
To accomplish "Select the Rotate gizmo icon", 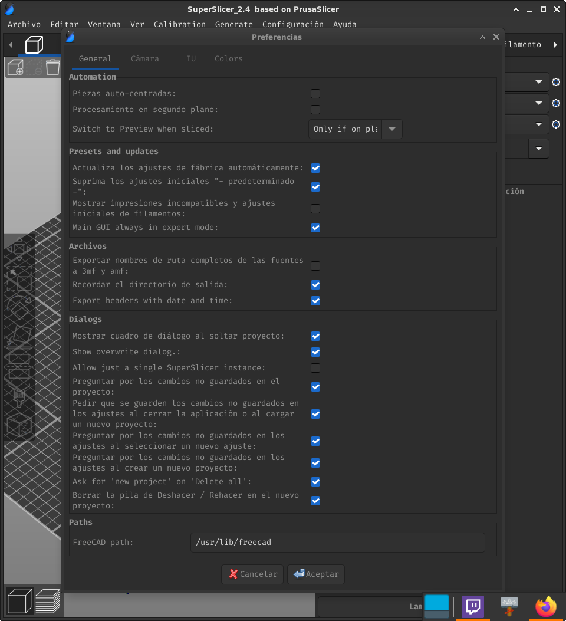I will [x=19, y=307].
